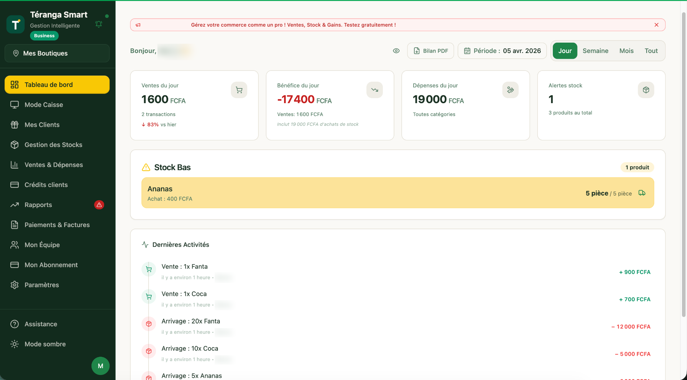Click '3 produits au total' text

570,113
